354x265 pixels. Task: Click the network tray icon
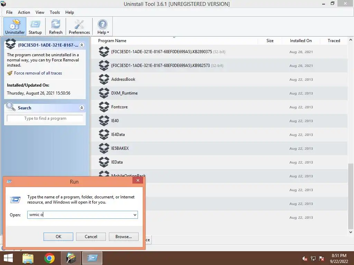(x=313, y=259)
